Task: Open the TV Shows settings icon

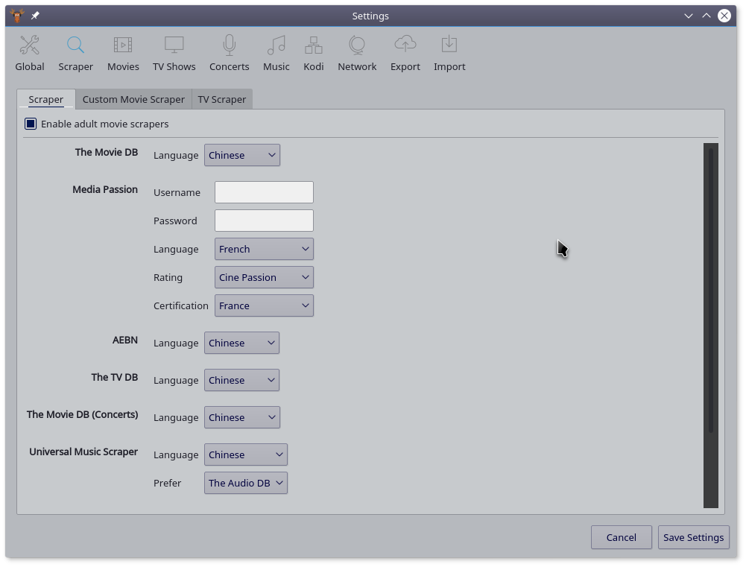Action: click(174, 54)
